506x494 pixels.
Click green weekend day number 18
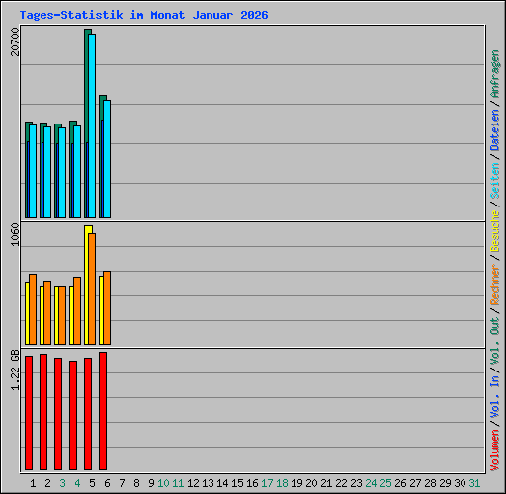pyautogui.click(x=282, y=483)
